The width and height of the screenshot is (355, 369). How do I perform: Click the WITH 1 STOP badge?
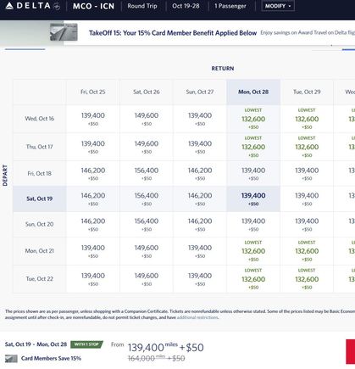[86, 344]
